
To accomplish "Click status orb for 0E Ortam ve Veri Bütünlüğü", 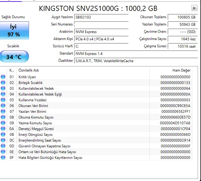I will point(3,152).
